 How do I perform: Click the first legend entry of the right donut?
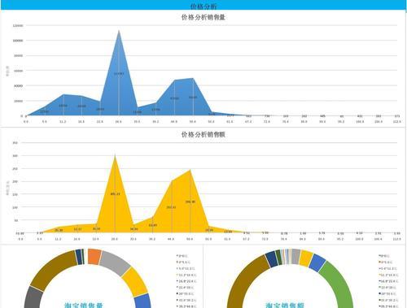(x=384, y=256)
